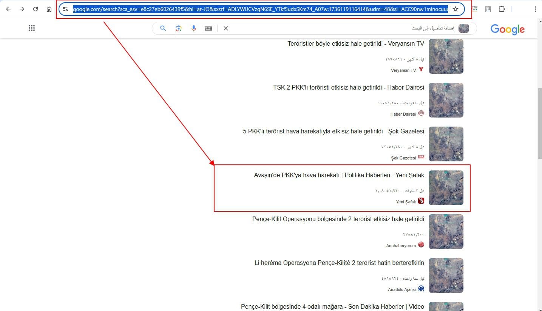The height and width of the screenshot is (311, 542).
Task: Open the browser extensions puzzle icon
Action: click(502, 9)
